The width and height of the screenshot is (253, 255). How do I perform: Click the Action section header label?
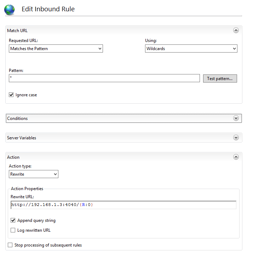(13, 157)
